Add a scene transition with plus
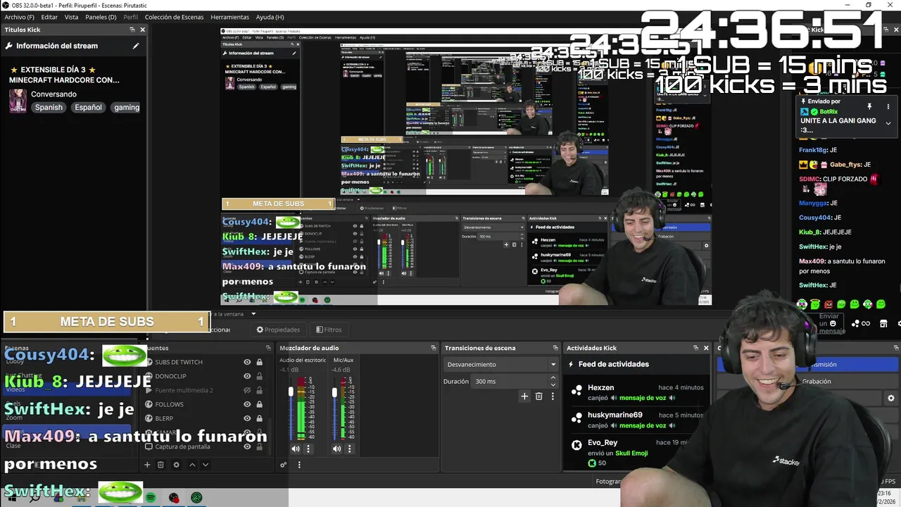Screen dimensions: 901x507 point(524,396)
